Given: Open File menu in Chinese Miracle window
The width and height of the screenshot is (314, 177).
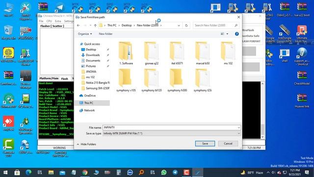Looking at the screenshot, I should (41, 21).
